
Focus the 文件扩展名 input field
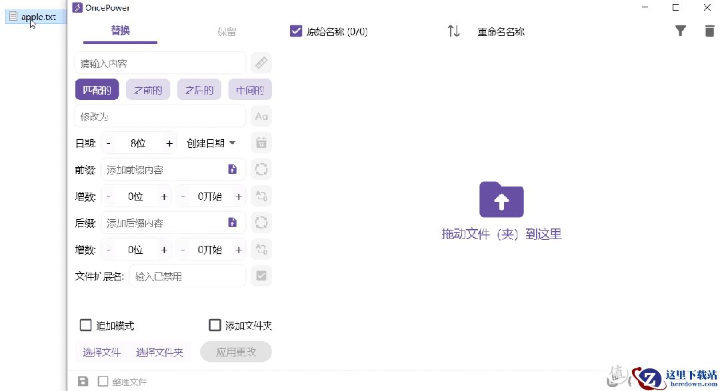point(187,276)
